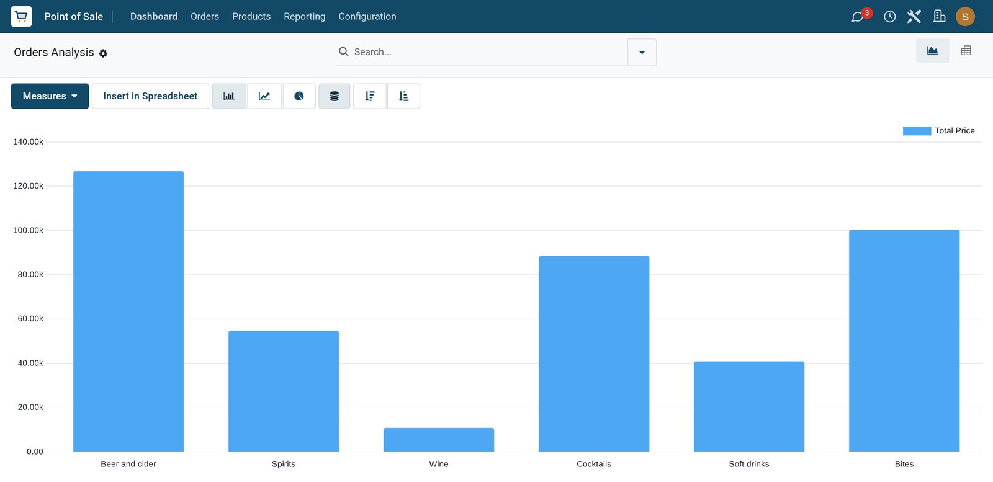Screen dimensions: 993x482
Task: Click the 140.00k axis value
Action: (x=28, y=142)
